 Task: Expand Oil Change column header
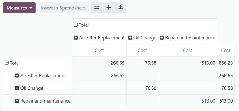pos(142,38)
